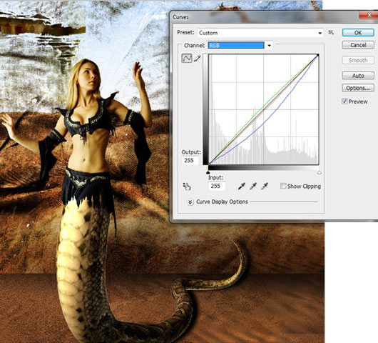This screenshot has width=378, height=343.
Task: Open the Preset dropdown
Action: [260, 33]
